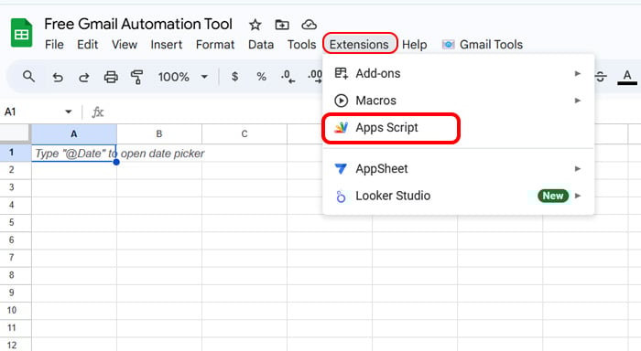Format as percent

261,76
